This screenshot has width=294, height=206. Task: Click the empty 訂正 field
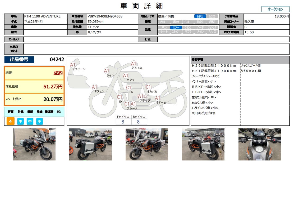(x=223, y=39)
